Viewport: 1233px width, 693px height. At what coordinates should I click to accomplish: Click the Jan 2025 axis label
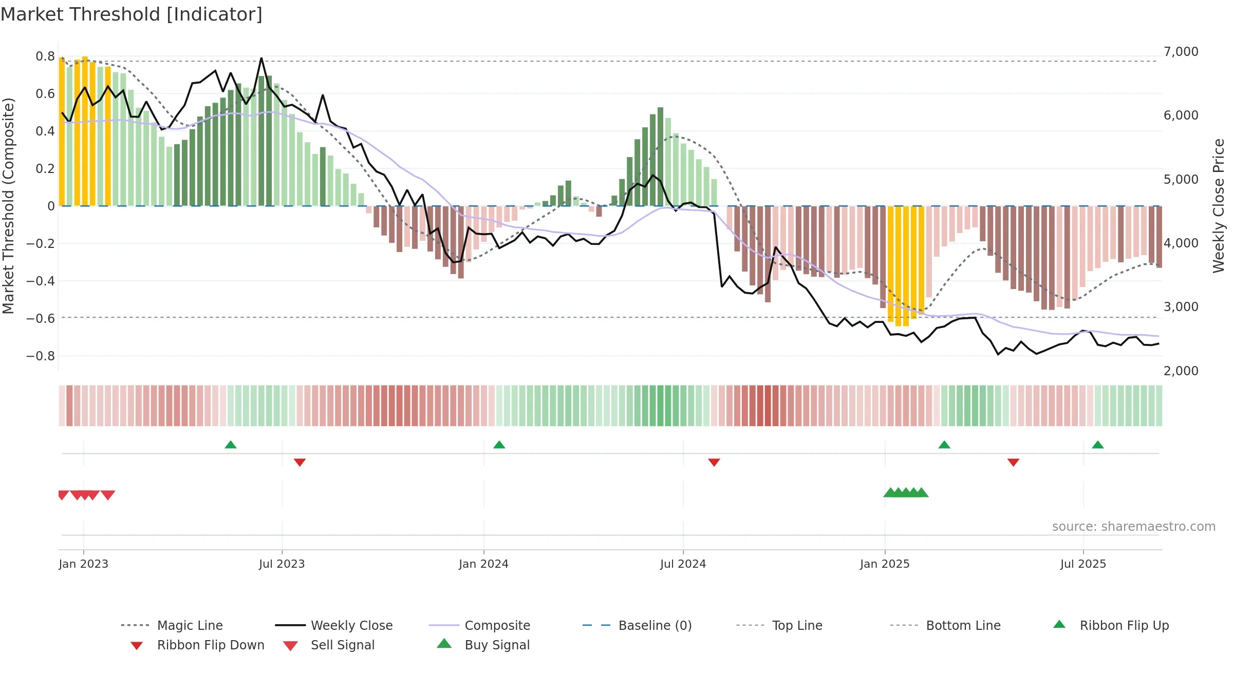[x=885, y=564]
